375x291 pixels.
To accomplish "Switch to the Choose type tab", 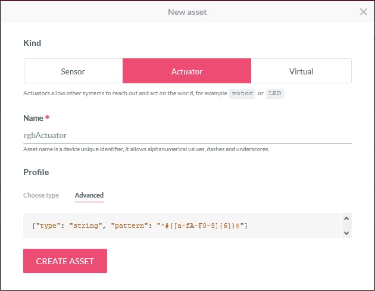I will point(41,195).
